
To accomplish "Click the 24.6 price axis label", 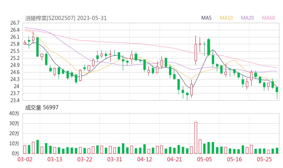I will point(15,72).
